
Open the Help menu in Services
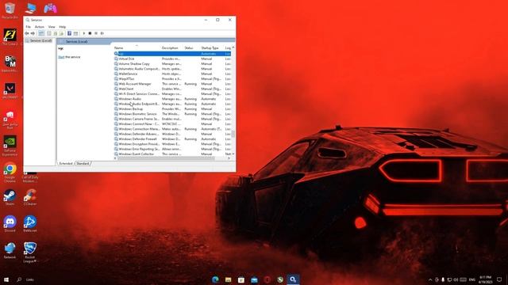coord(63,27)
